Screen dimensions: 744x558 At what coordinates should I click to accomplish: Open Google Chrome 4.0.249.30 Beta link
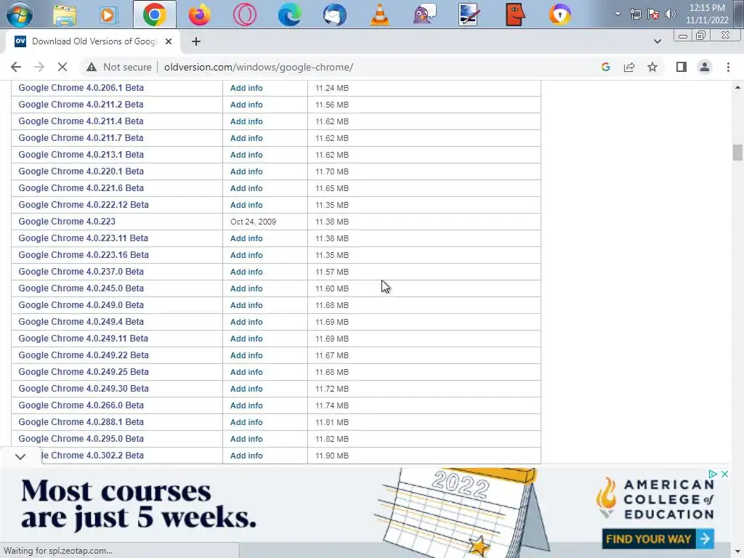[x=84, y=389]
